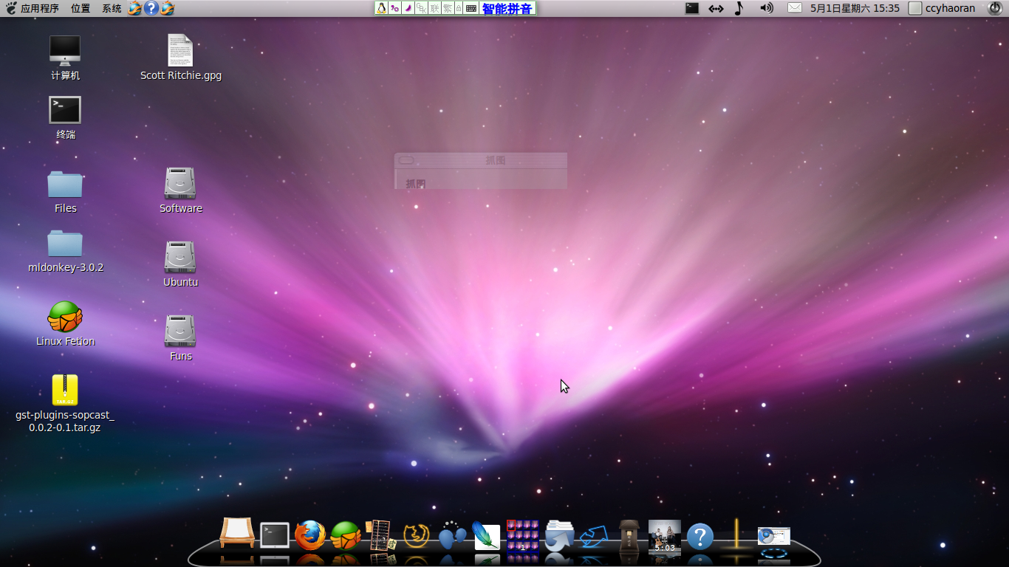This screenshot has width=1009, height=567.
Task: Open the abacus calculator dock icon
Action: (380, 535)
